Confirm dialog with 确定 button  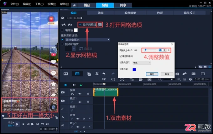coord(152,74)
